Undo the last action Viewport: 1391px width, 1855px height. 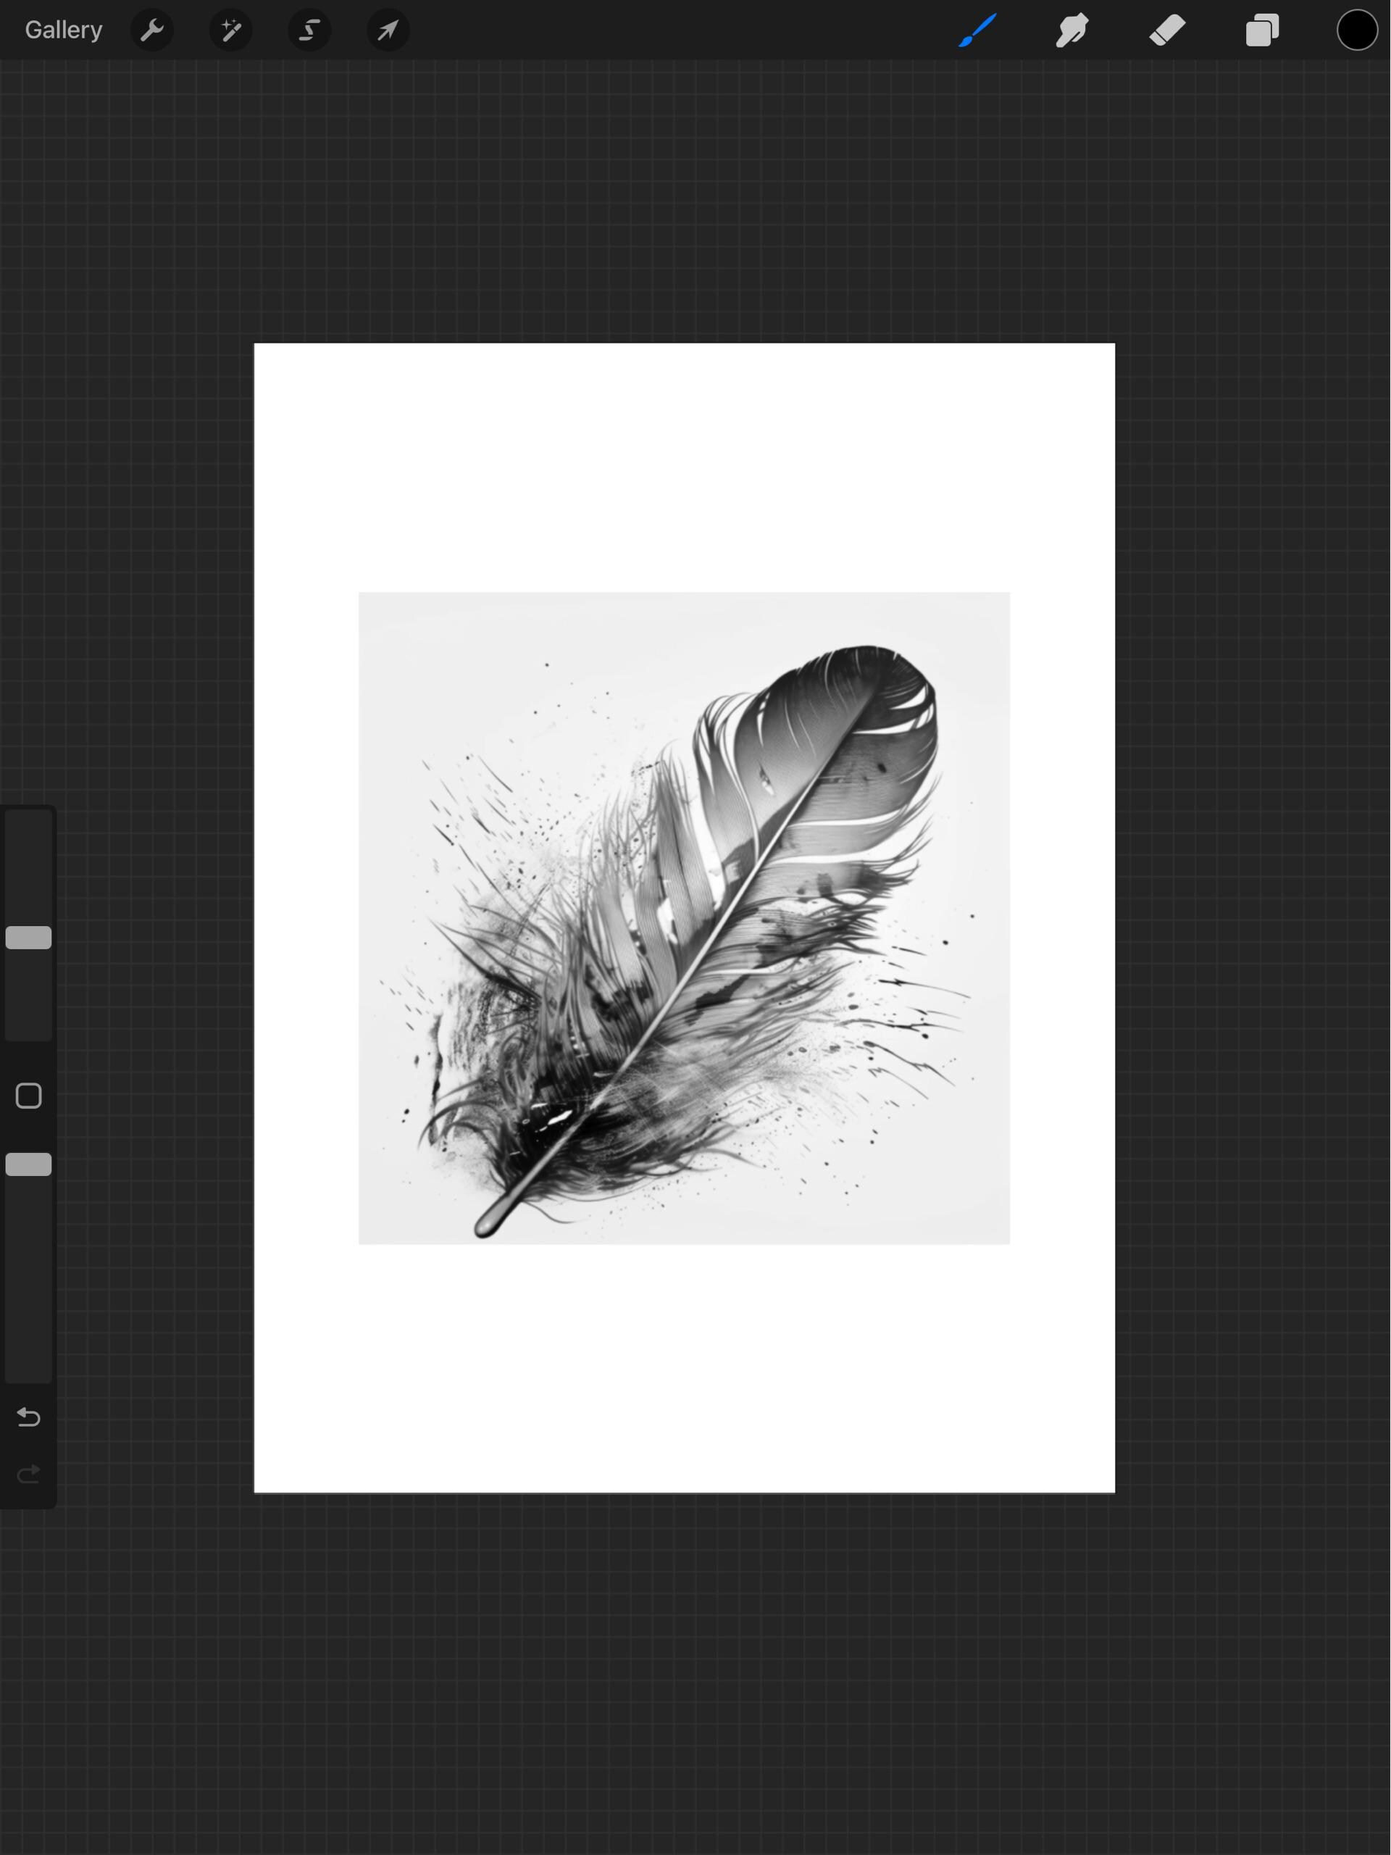tap(28, 1417)
